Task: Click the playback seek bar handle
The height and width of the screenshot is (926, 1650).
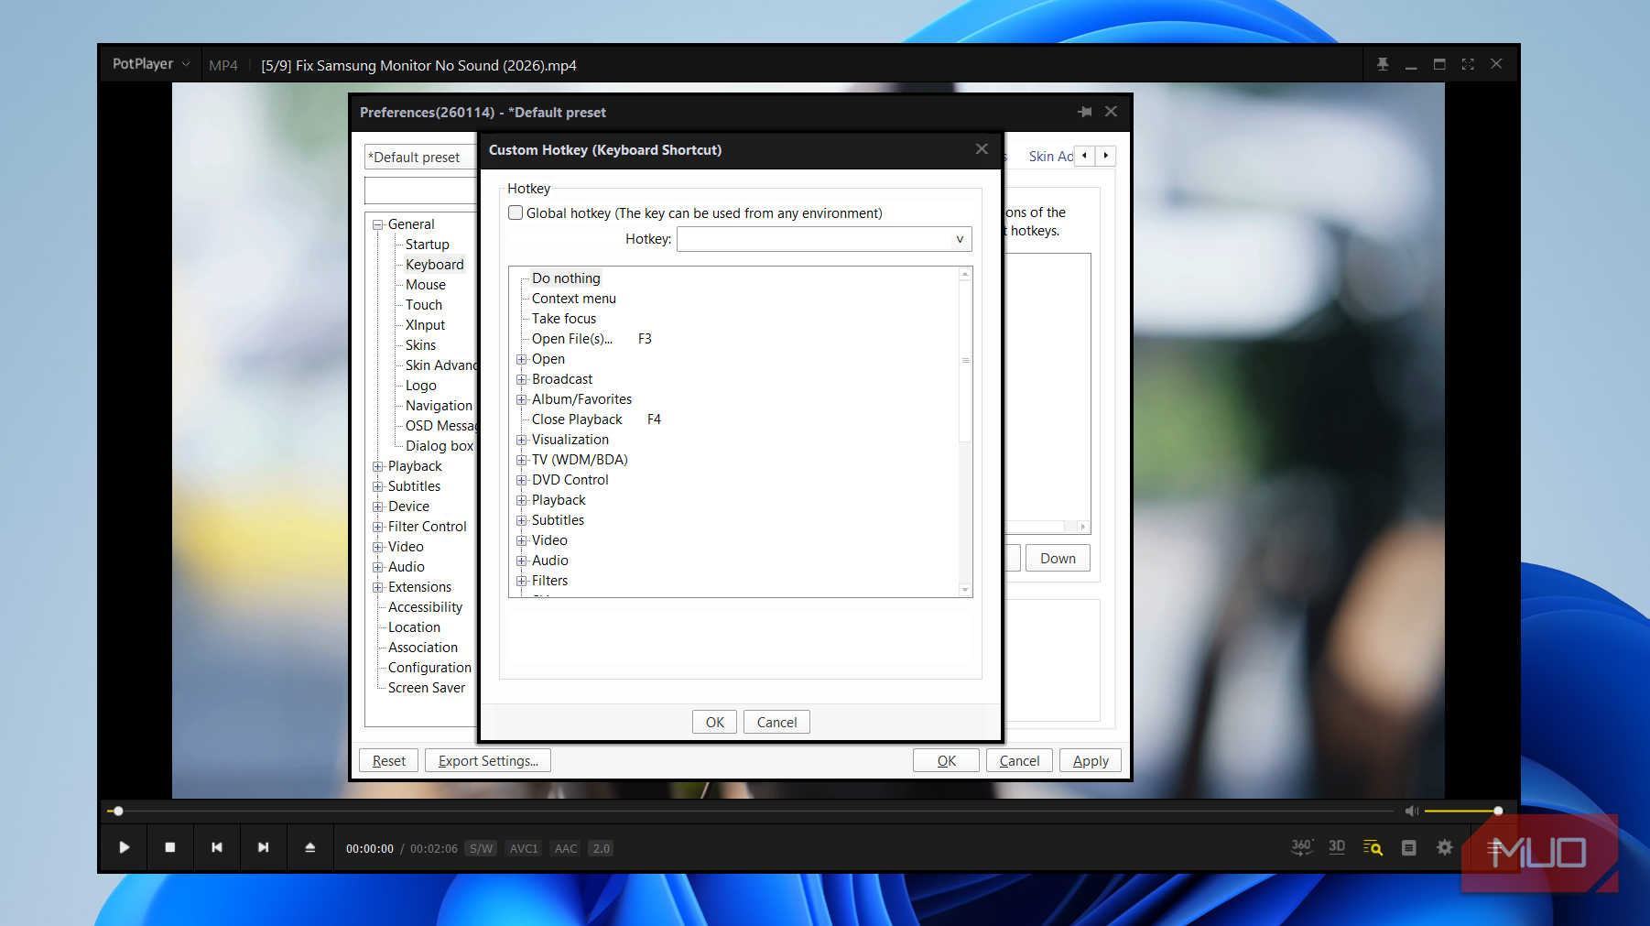Action: click(x=118, y=811)
